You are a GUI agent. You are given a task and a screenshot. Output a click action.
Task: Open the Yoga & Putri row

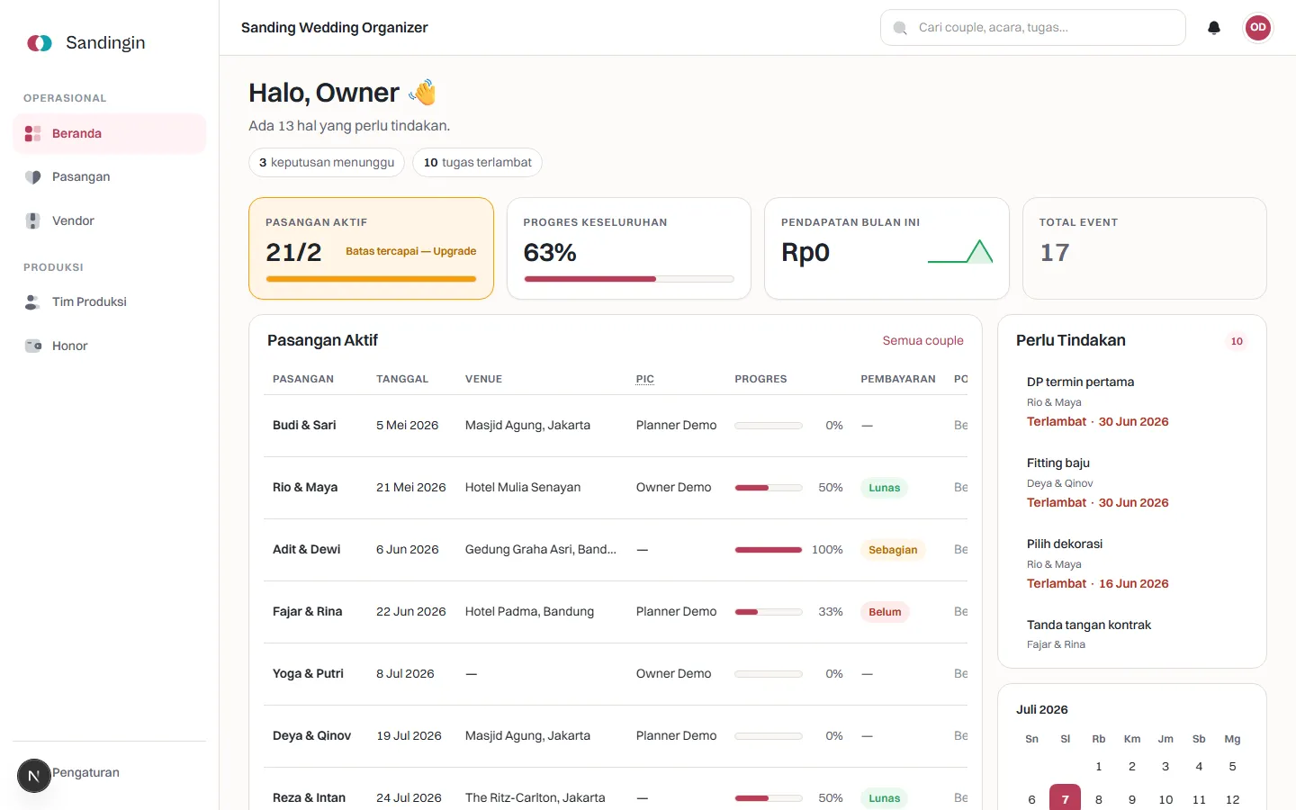click(x=616, y=674)
